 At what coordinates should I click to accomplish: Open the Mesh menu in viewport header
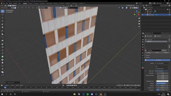29,8
